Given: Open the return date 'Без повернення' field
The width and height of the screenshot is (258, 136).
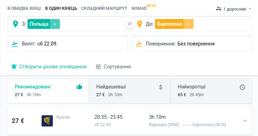Looking at the screenshot, I should coord(192,44).
